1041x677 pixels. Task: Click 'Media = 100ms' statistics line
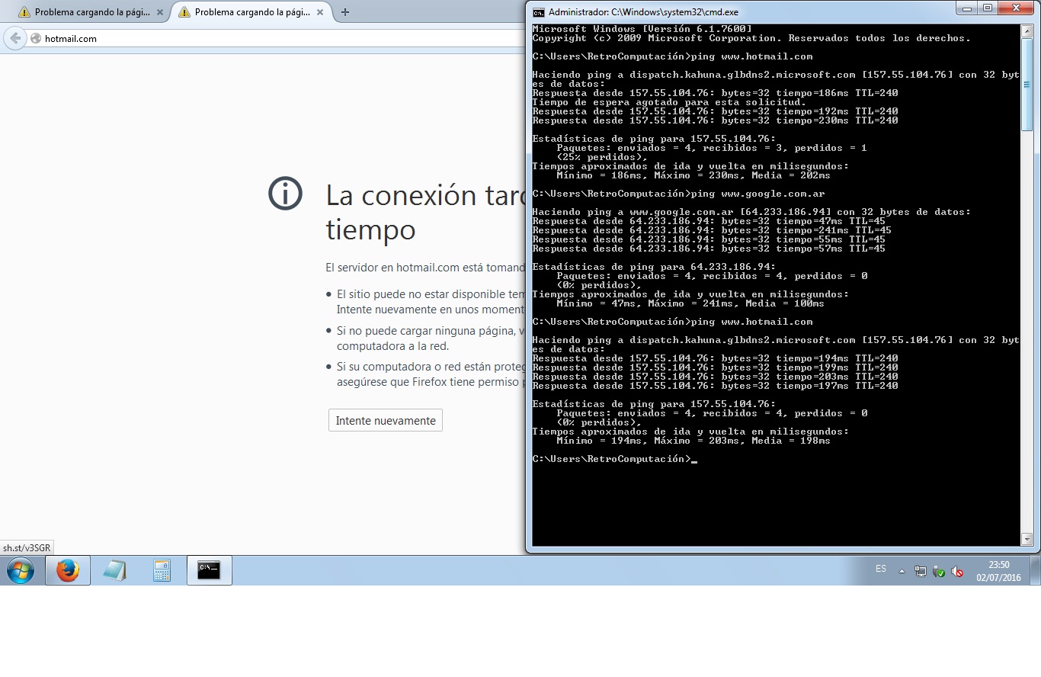coord(690,303)
